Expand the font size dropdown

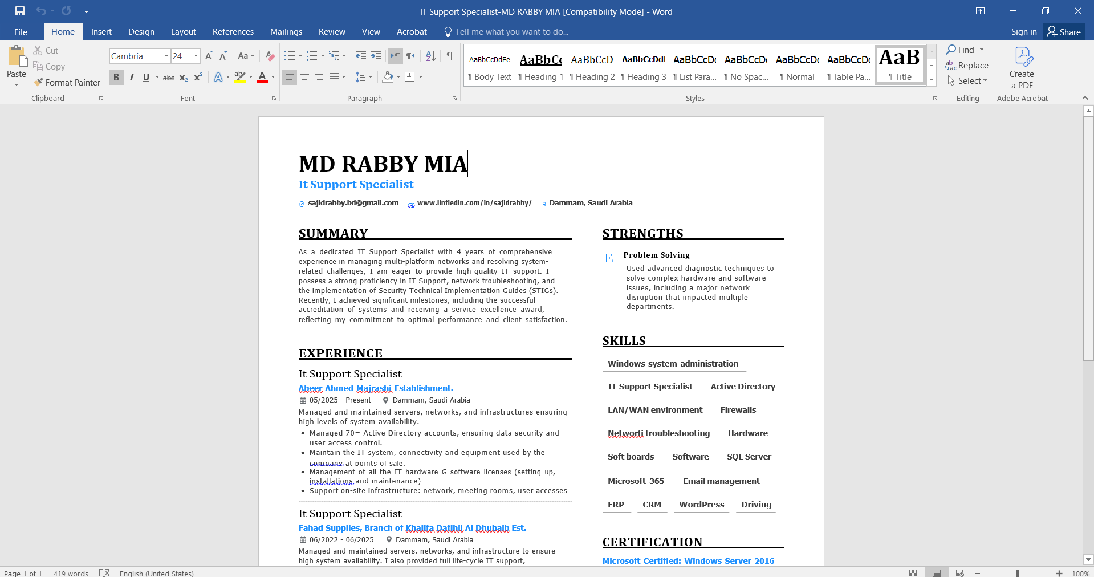(x=196, y=56)
